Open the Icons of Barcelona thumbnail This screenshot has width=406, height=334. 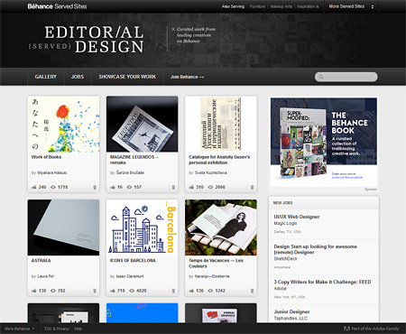143,227
